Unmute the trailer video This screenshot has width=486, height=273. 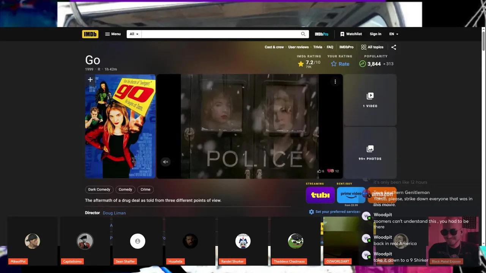(166, 162)
